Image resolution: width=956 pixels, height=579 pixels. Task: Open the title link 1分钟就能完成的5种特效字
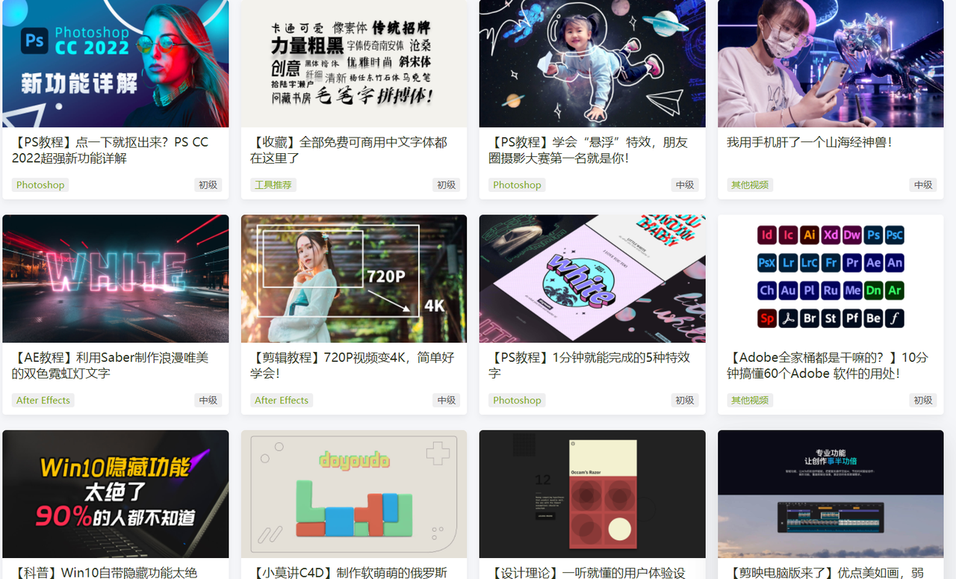(590, 365)
